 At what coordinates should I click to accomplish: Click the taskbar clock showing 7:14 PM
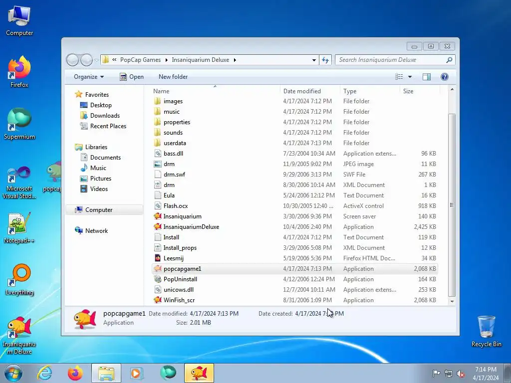[486, 373]
